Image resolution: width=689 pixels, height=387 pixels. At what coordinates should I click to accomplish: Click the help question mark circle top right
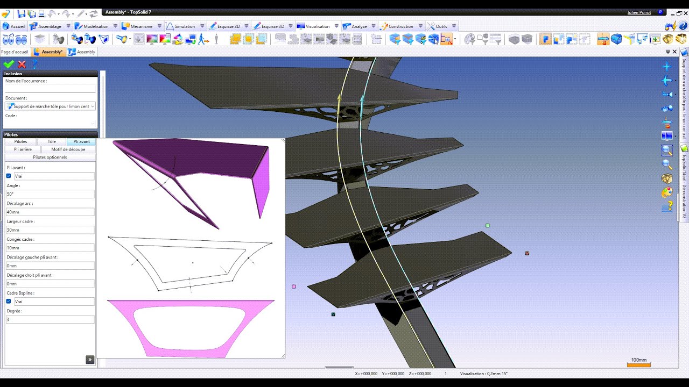point(682,26)
